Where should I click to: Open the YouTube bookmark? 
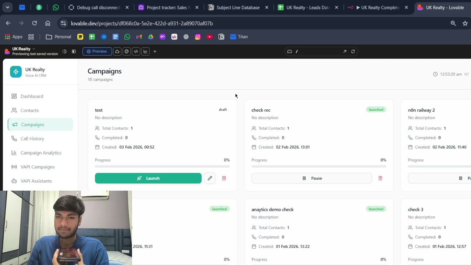(209, 37)
